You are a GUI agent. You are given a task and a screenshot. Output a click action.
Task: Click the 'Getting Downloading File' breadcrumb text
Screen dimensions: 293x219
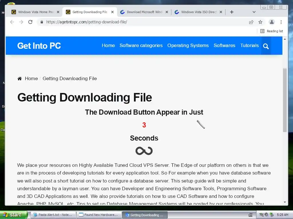point(70,79)
